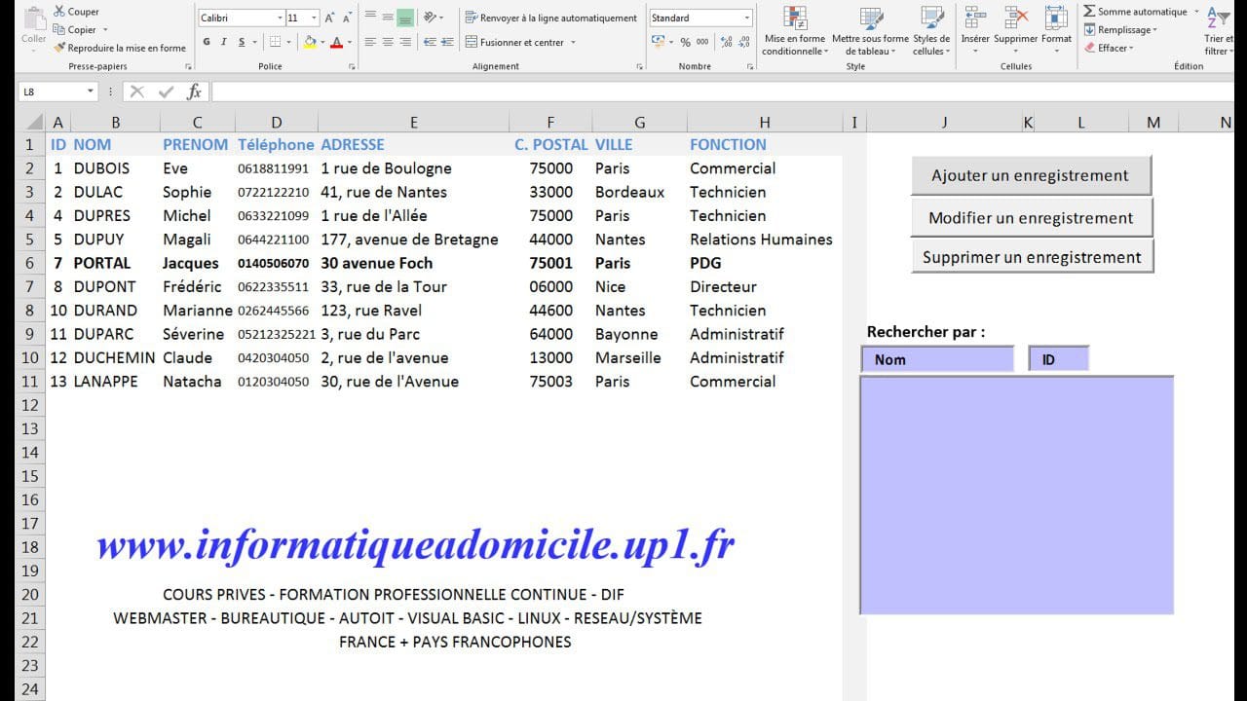The image size is (1247, 701).
Task: Apply the red font color A
Action: click(336, 42)
